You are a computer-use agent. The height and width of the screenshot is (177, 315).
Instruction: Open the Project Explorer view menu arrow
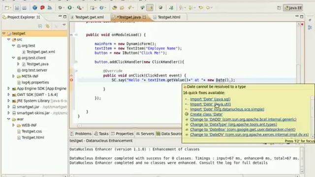click(64, 25)
